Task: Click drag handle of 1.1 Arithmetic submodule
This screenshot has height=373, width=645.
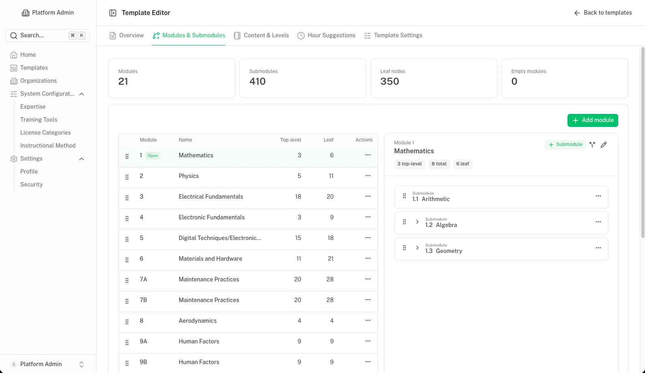Action: tap(404, 196)
